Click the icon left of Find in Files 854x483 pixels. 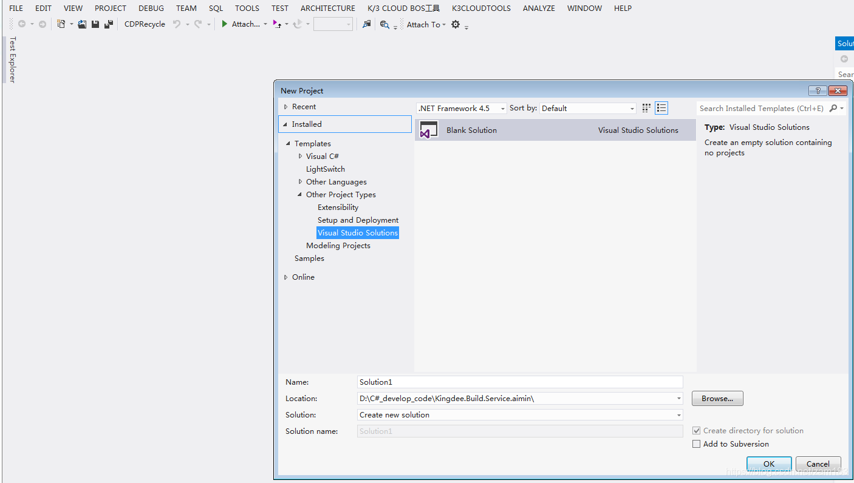tap(366, 24)
